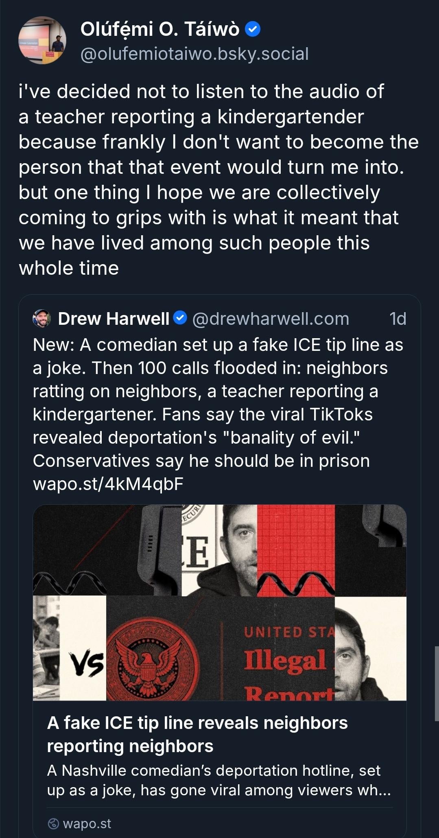This screenshot has width=439, height=838.
Task: Tap the verified badge beside Olúfẹ́mi O. Táíwò
Action: coord(253,29)
